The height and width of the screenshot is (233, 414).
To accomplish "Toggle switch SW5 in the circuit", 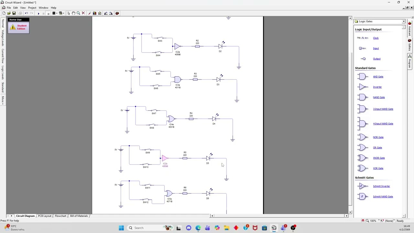I will click(x=158, y=71).
